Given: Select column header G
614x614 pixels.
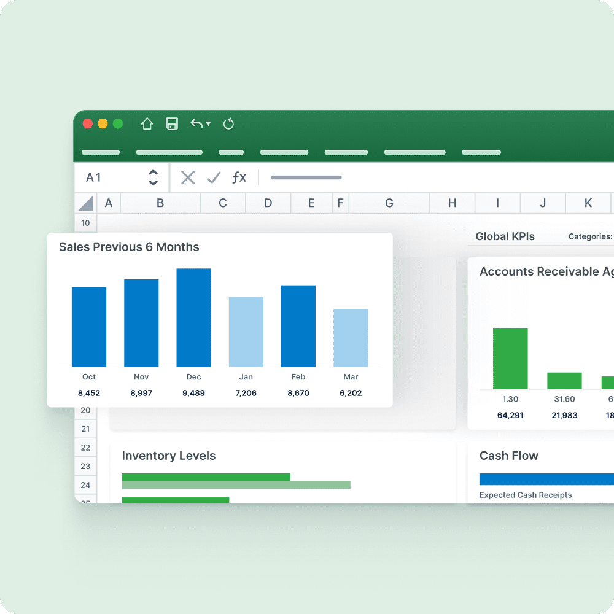Looking at the screenshot, I should tap(389, 203).
